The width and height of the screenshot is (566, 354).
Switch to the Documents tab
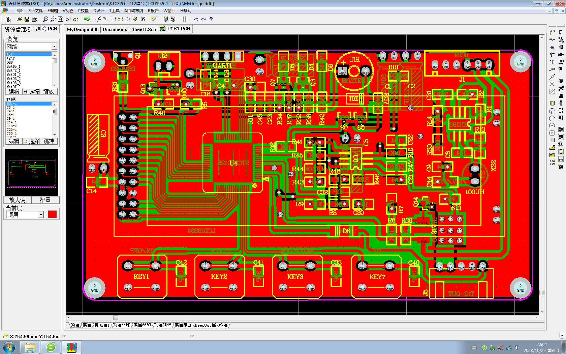pos(115,29)
